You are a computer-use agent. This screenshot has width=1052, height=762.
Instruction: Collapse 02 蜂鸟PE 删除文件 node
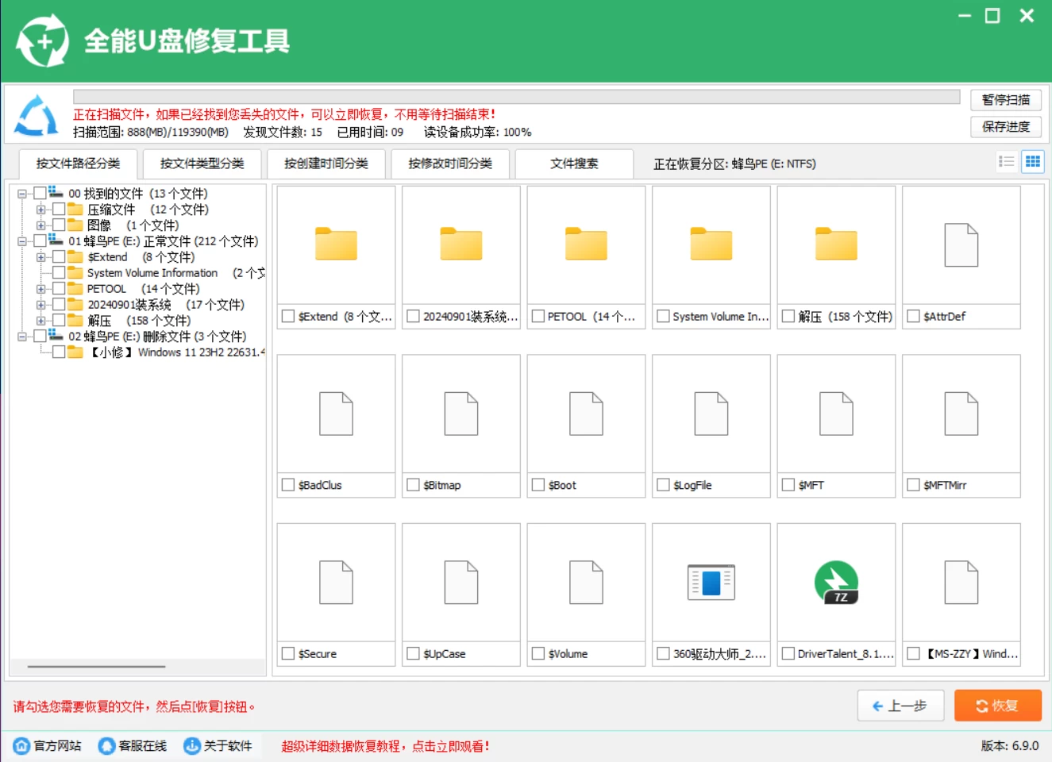(21, 337)
